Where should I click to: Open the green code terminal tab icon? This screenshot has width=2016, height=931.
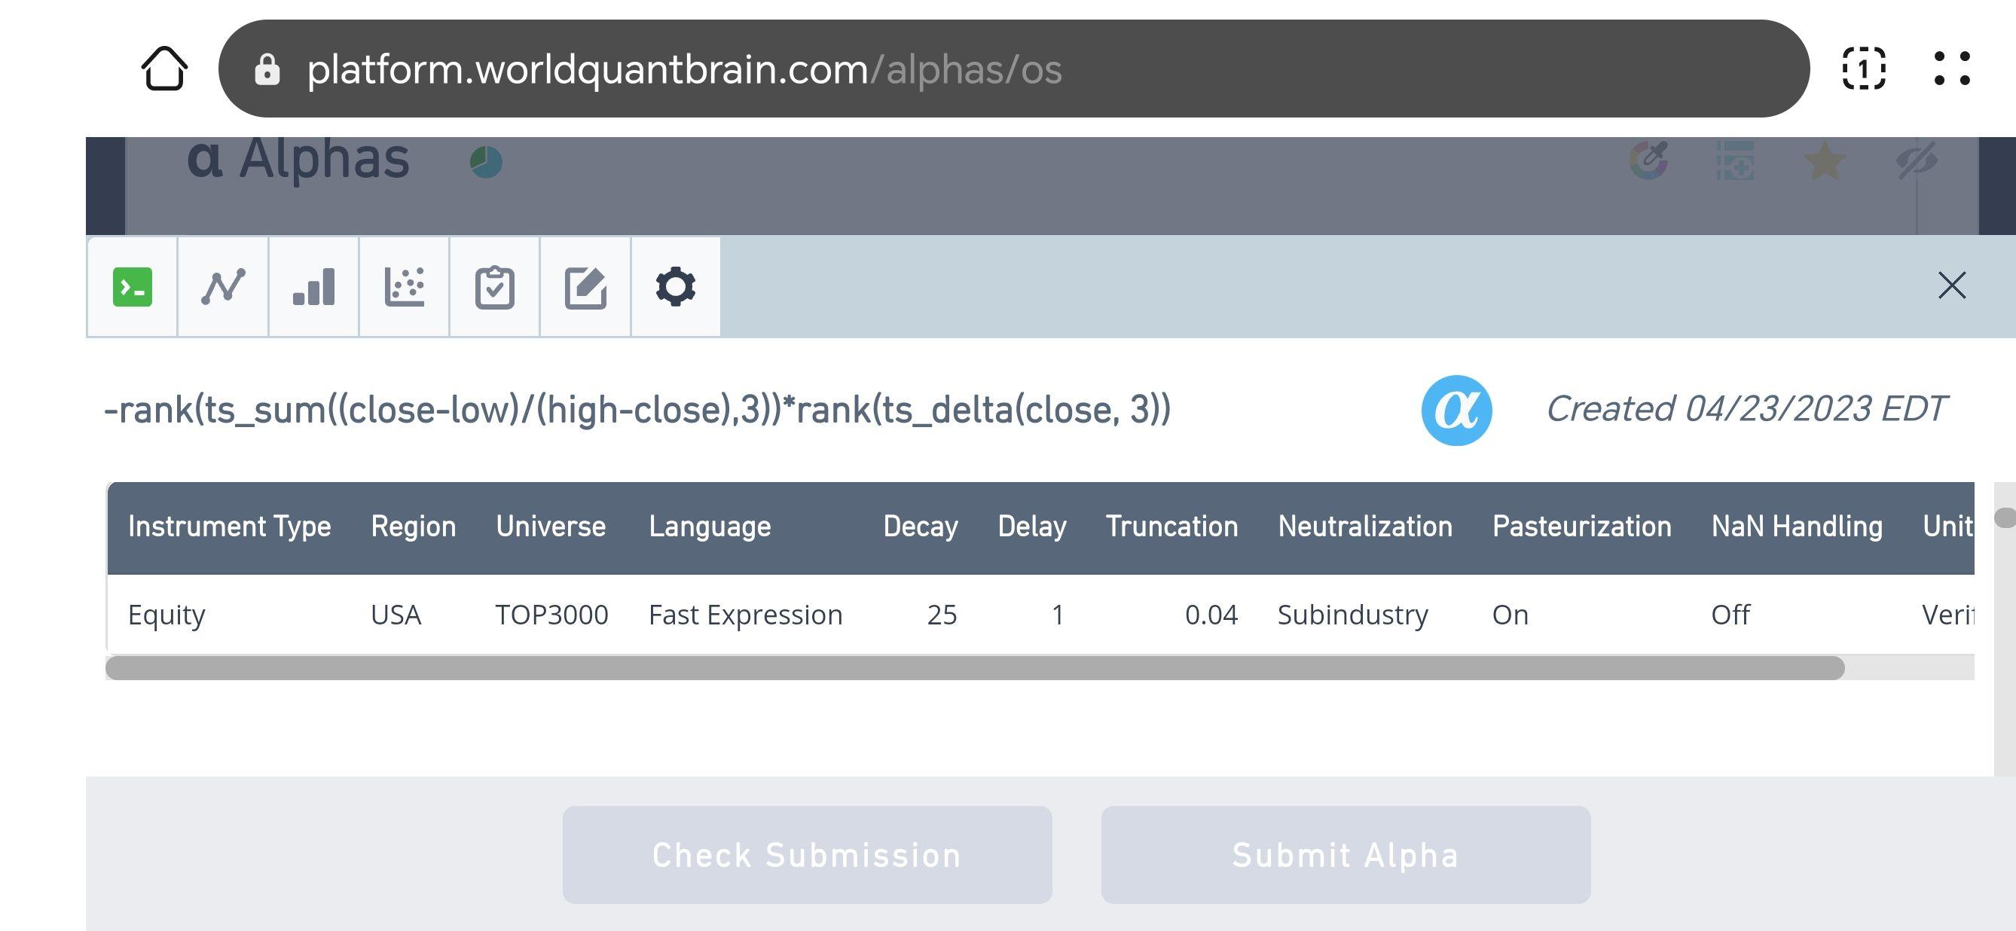pyautogui.click(x=133, y=286)
